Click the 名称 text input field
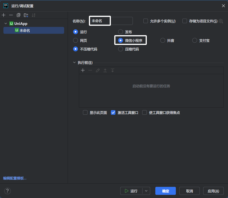The image size is (228, 198). (111, 21)
